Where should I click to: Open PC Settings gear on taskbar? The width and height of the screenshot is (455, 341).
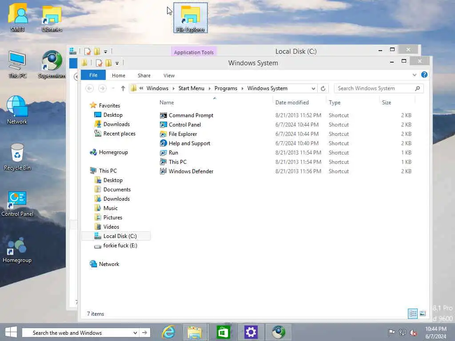[x=251, y=332]
